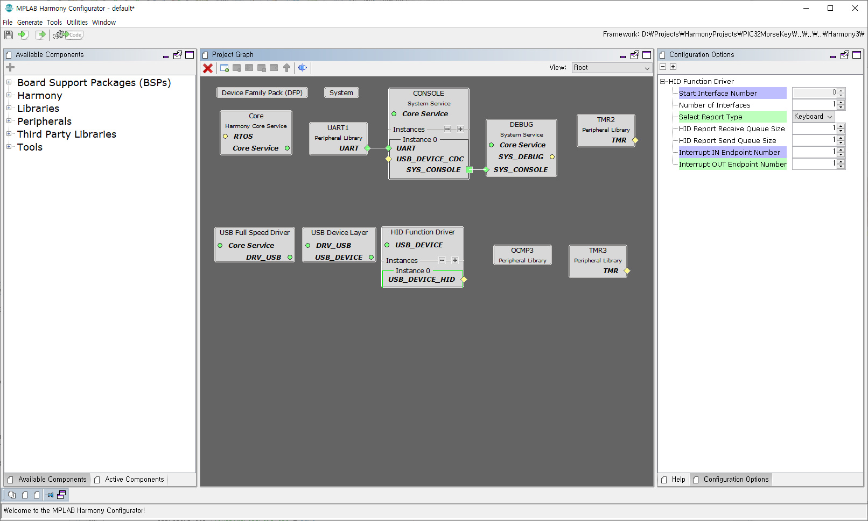
Task: Detach the Configuration Options panel to a window
Action: pos(845,55)
